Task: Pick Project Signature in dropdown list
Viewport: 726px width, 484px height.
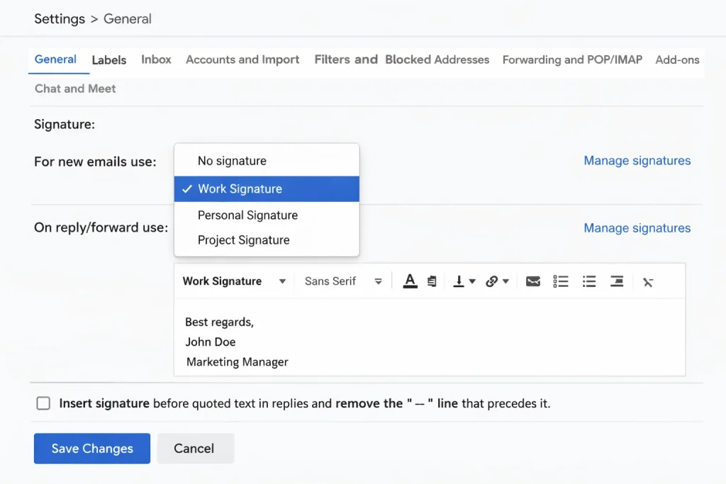Action: pos(243,240)
